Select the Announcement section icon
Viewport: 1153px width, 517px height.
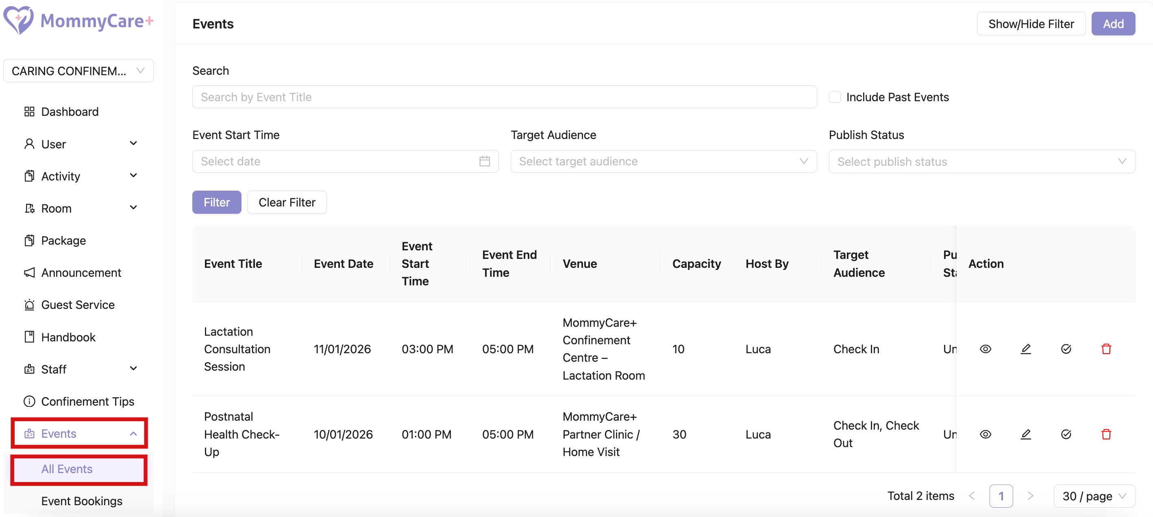[x=30, y=272]
